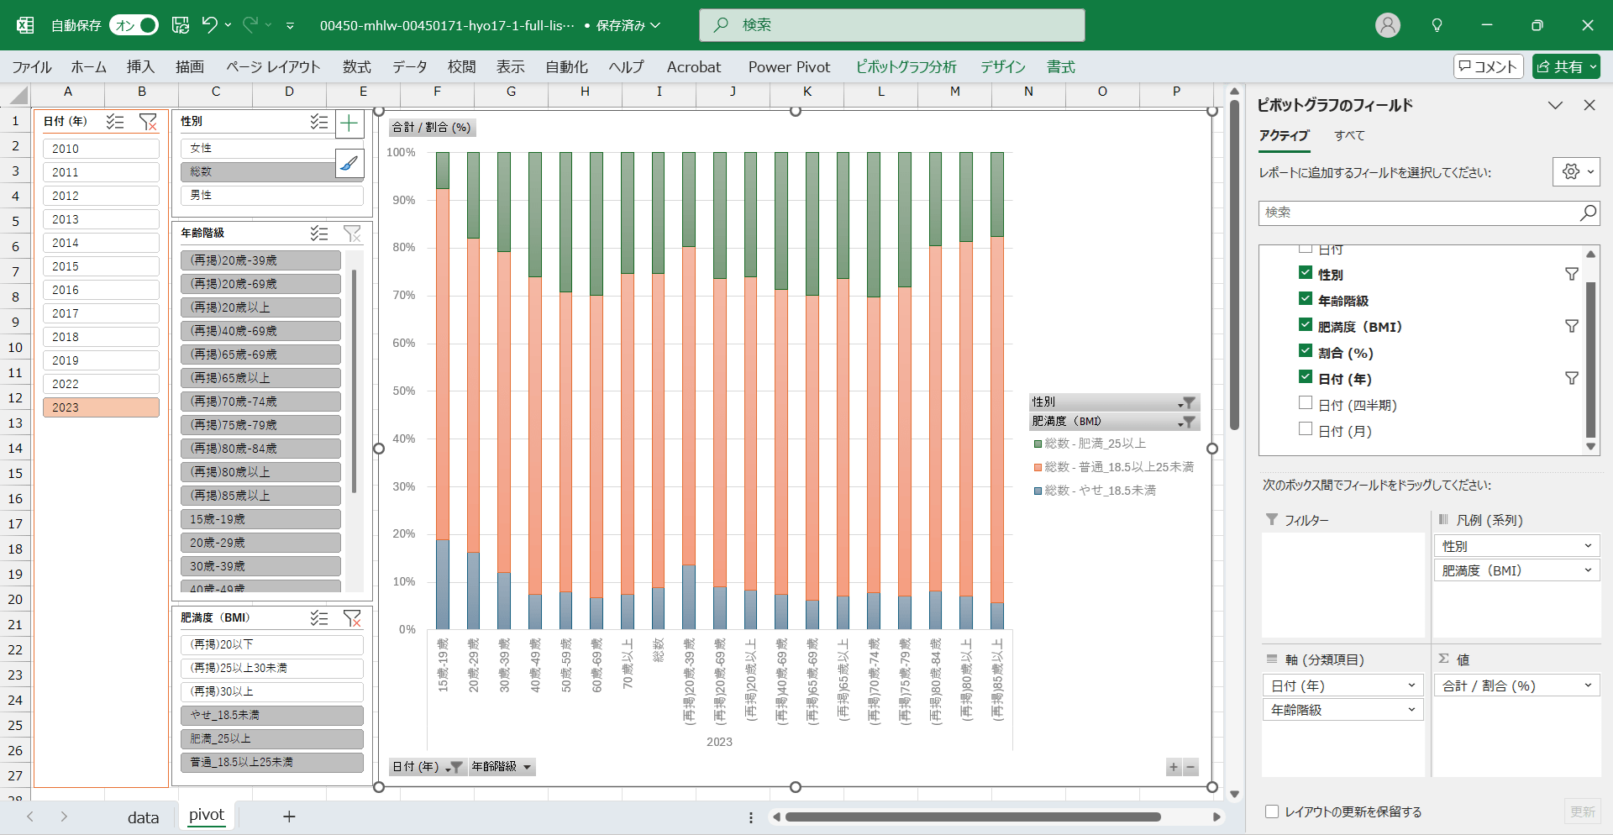Toggle 自動保存 switch off
The height and width of the screenshot is (835, 1613).
pyautogui.click(x=134, y=25)
